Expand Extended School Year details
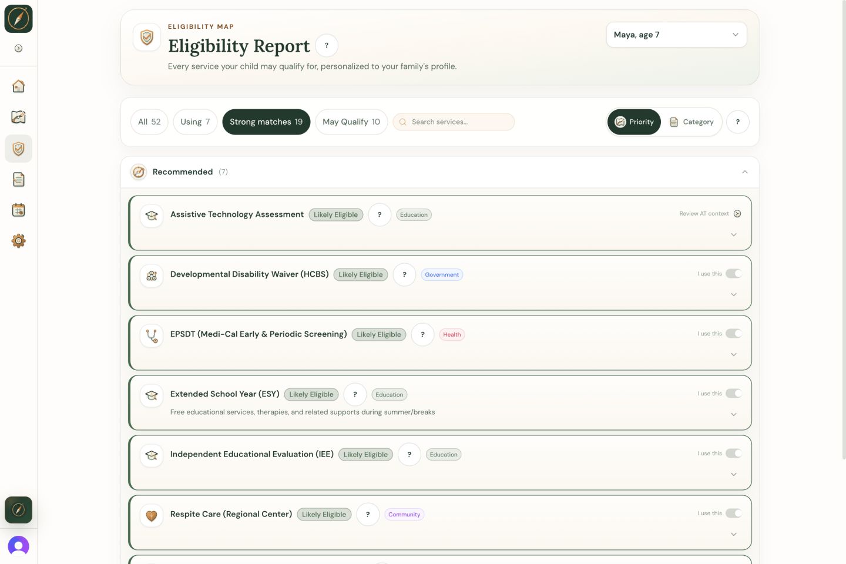The height and width of the screenshot is (564, 846). coord(733,415)
